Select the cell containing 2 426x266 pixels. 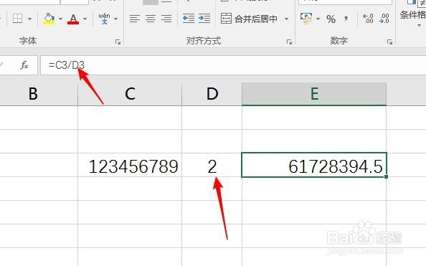[x=212, y=165]
